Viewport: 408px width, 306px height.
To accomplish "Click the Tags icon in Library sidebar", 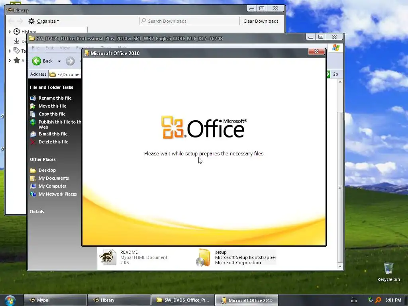I will tap(17, 51).
